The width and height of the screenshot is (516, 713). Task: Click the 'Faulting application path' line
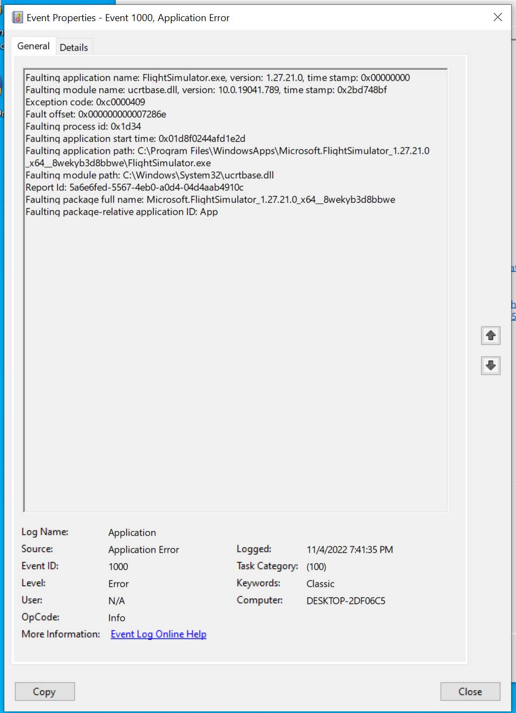[x=227, y=151]
